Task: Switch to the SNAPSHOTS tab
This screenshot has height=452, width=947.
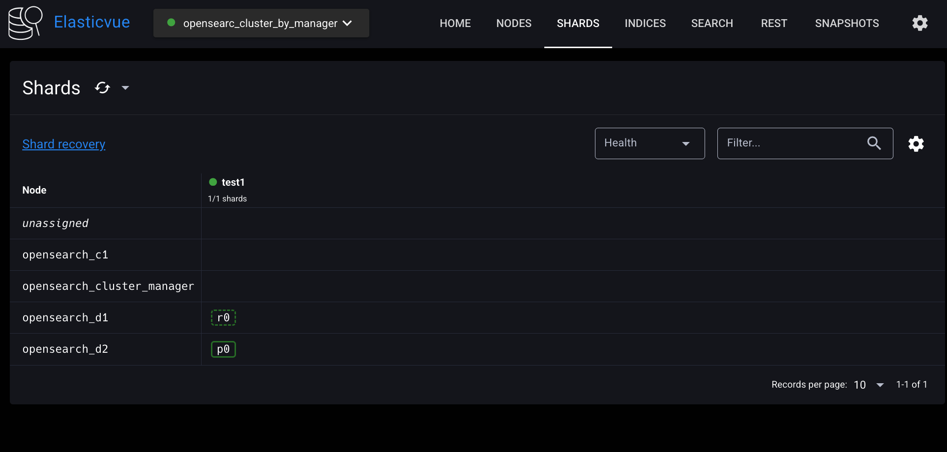Action: pos(847,23)
